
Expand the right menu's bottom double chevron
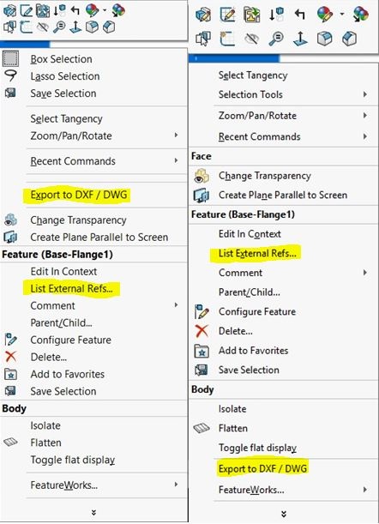coord(284,514)
